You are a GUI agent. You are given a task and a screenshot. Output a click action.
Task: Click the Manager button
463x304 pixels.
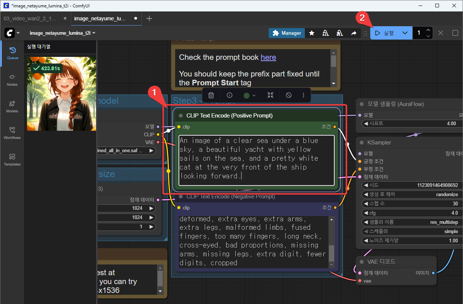coord(287,33)
